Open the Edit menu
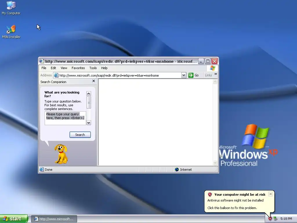The image size is (297, 223). pyautogui.click(x=53, y=68)
